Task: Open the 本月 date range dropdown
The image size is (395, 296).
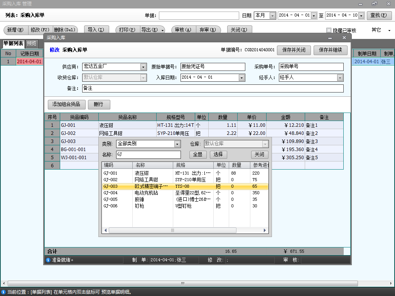Action: tap(272, 16)
